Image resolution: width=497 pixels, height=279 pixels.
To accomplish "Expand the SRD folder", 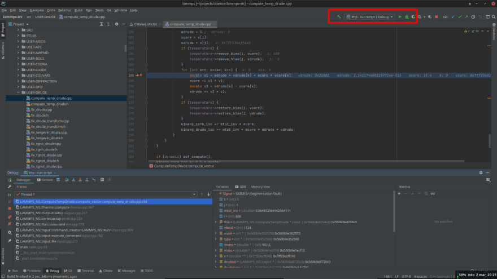I will point(18,30).
